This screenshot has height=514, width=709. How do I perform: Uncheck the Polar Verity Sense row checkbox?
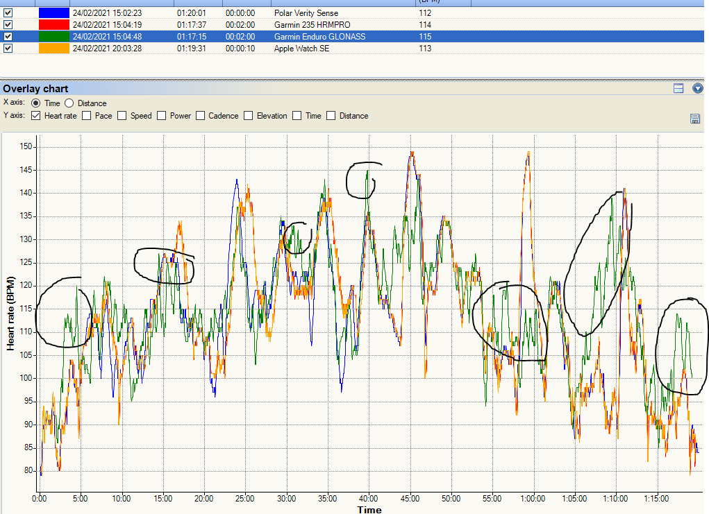coord(8,12)
